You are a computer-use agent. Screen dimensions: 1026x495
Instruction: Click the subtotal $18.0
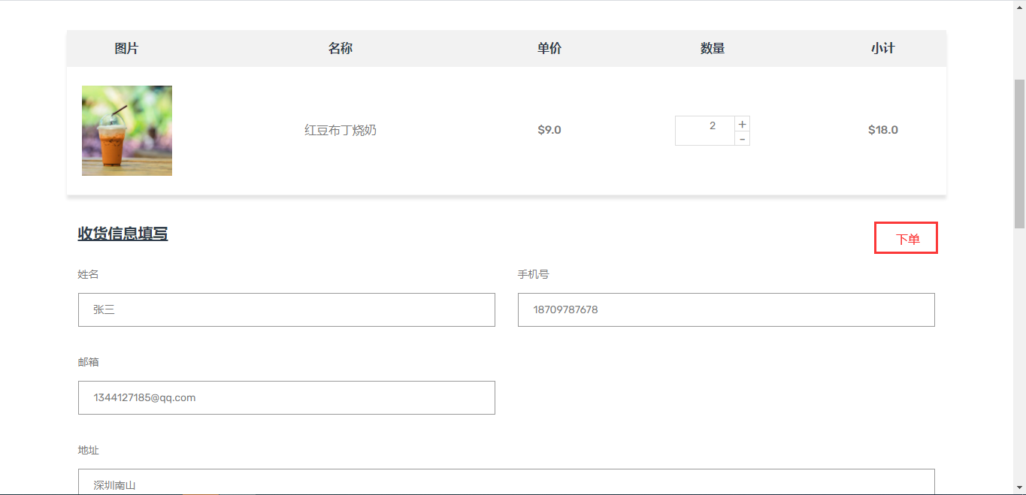click(x=883, y=130)
